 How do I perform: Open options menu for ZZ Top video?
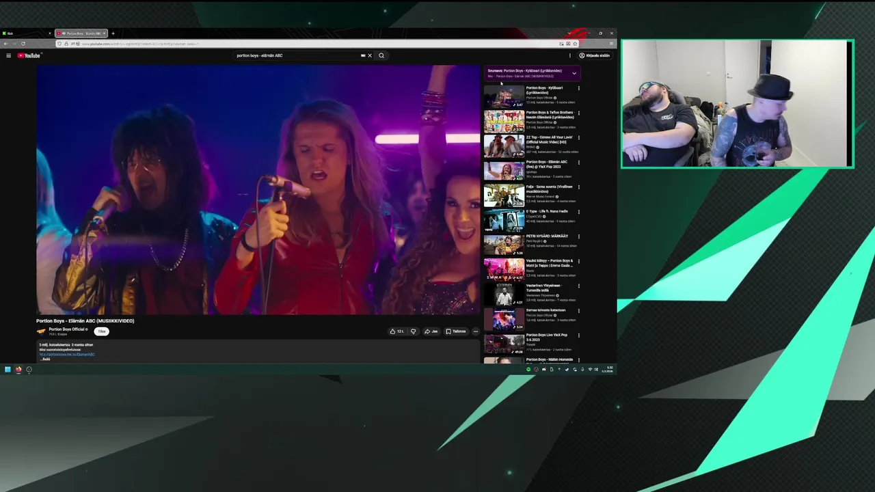[579, 137]
